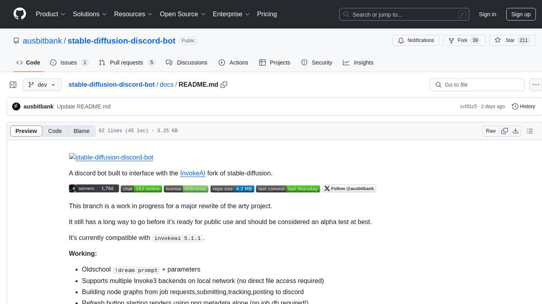Select the Preview view mode
The width and height of the screenshot is (542, 304).
click(26, 131)
